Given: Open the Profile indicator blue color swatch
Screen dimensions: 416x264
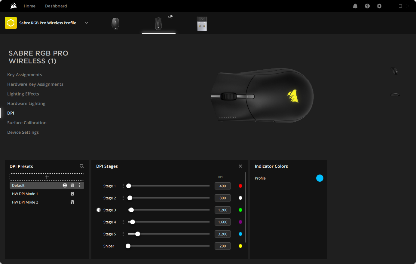Looking at the screenshot, I should (x=320, y=178).
